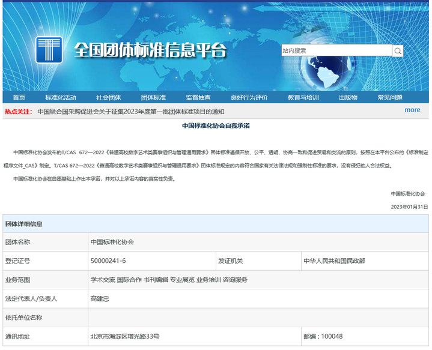Open the 教育与培训 section

303,97
